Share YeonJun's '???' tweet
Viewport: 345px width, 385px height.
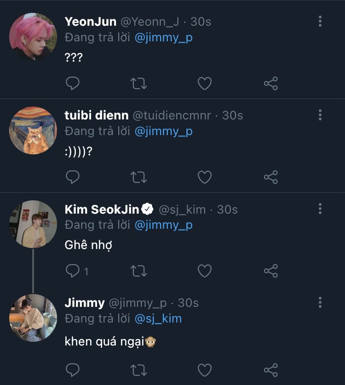pos(271,83)
